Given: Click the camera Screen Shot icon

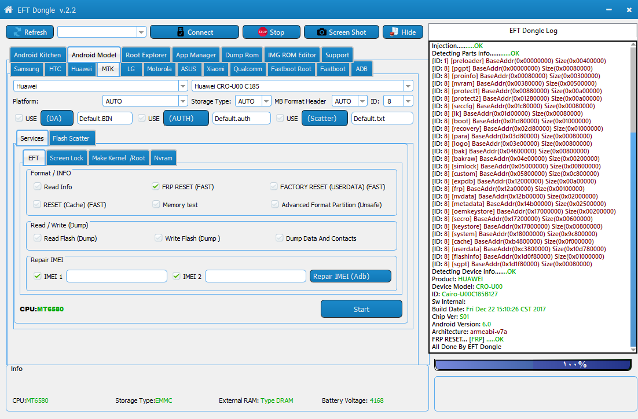Looking at the screenshot, I should (x=321, y=32).
